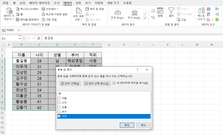Import from 텍스트/CSV에서
The width and height of the screenshot is (223, 135).
tap(27, 9)
